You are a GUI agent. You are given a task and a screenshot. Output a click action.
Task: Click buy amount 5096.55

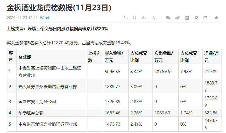click(x=112, y=72)
